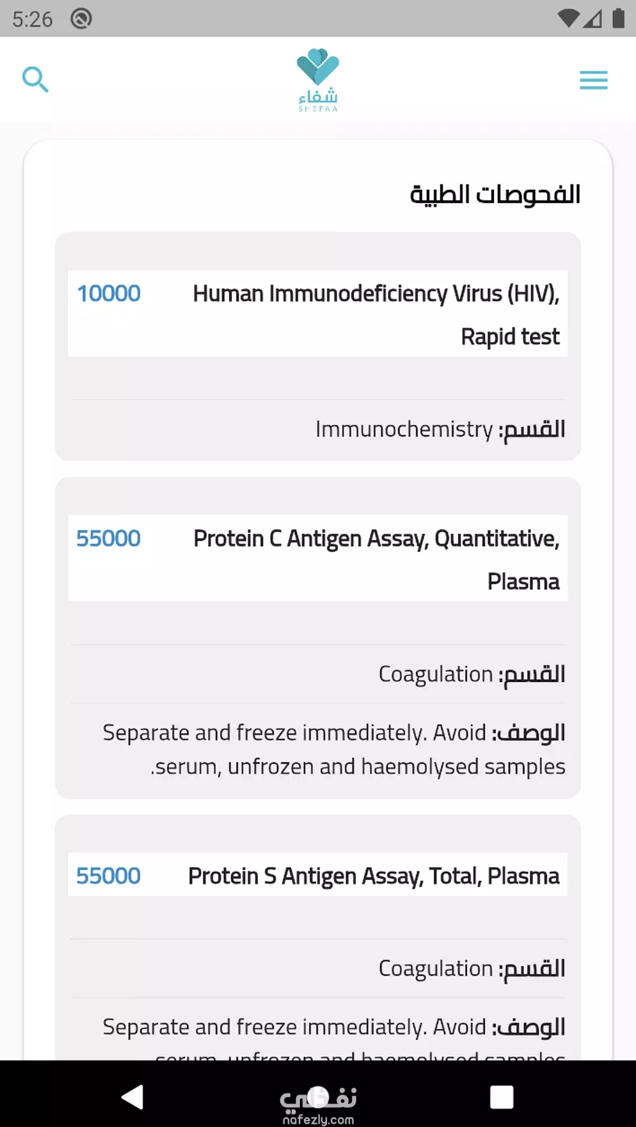
Task: Tap the battery status icon
Action: pos(618,18)
